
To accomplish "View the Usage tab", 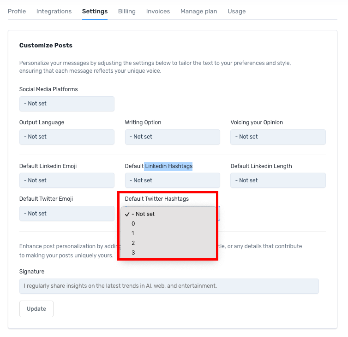I will coord(236,11).
